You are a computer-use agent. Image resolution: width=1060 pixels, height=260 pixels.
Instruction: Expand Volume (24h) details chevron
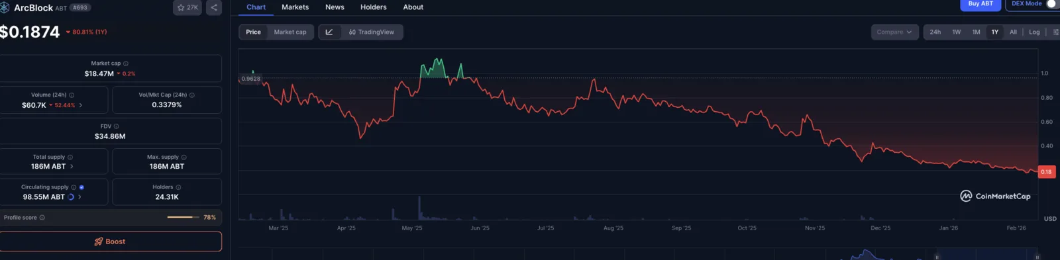click(x=81, y=105)
